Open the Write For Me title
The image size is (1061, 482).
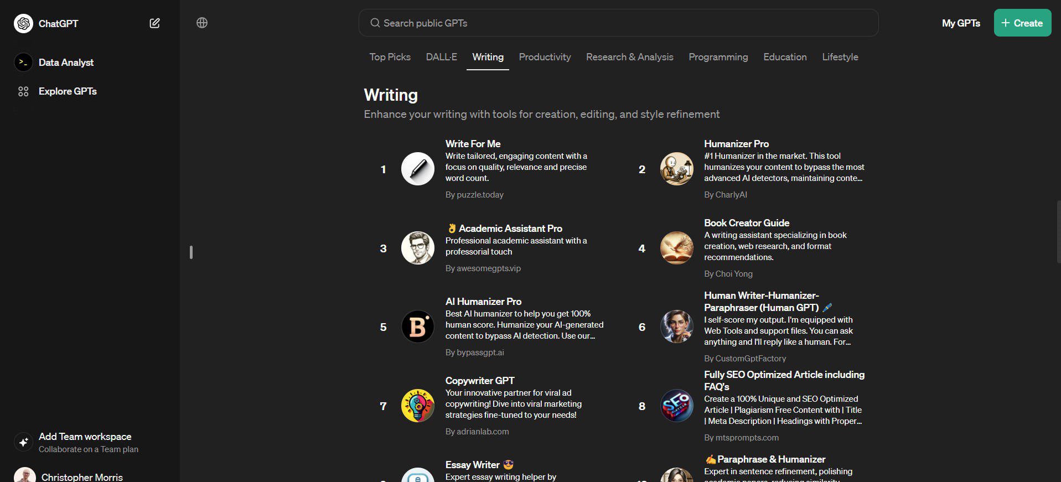point(473,144)
